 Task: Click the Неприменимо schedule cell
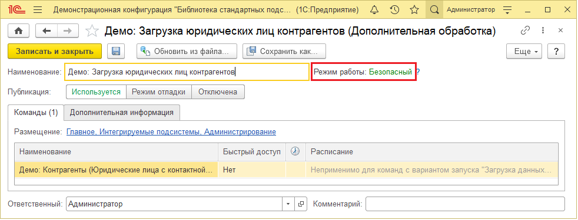click(x=432, y=170)
